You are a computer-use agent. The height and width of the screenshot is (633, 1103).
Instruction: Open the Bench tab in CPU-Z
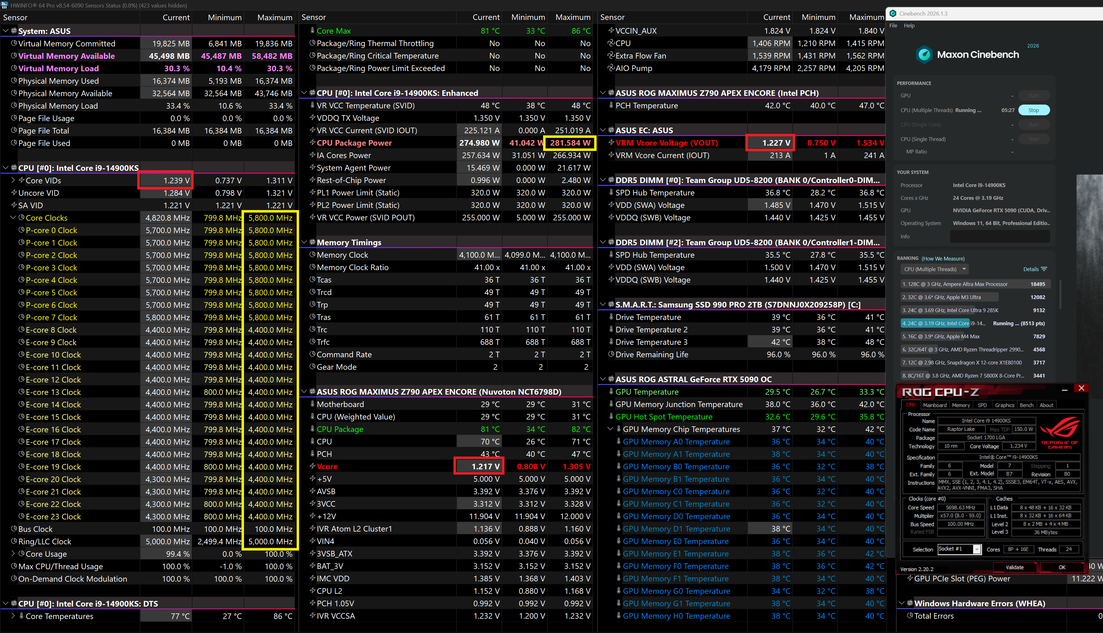1026,405
